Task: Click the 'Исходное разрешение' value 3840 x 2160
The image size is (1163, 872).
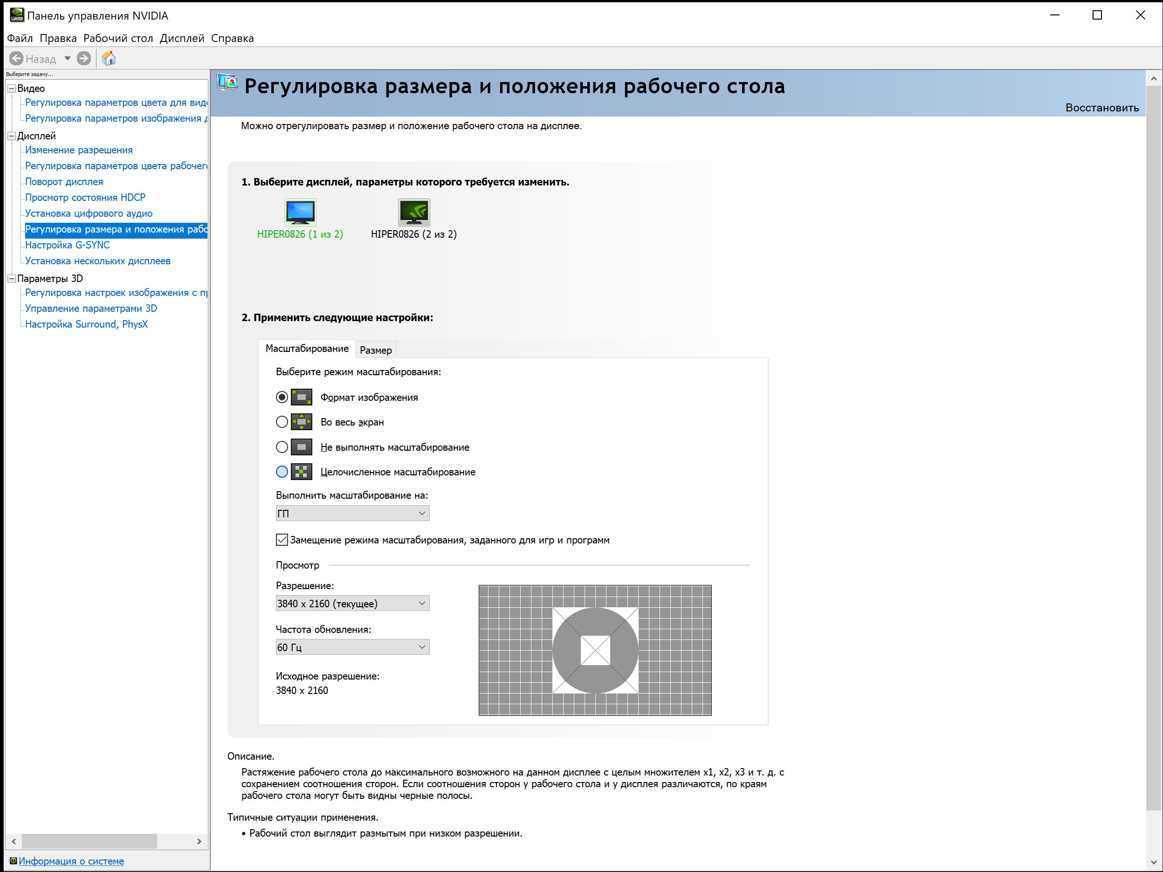Action: [x=302, y=691]
